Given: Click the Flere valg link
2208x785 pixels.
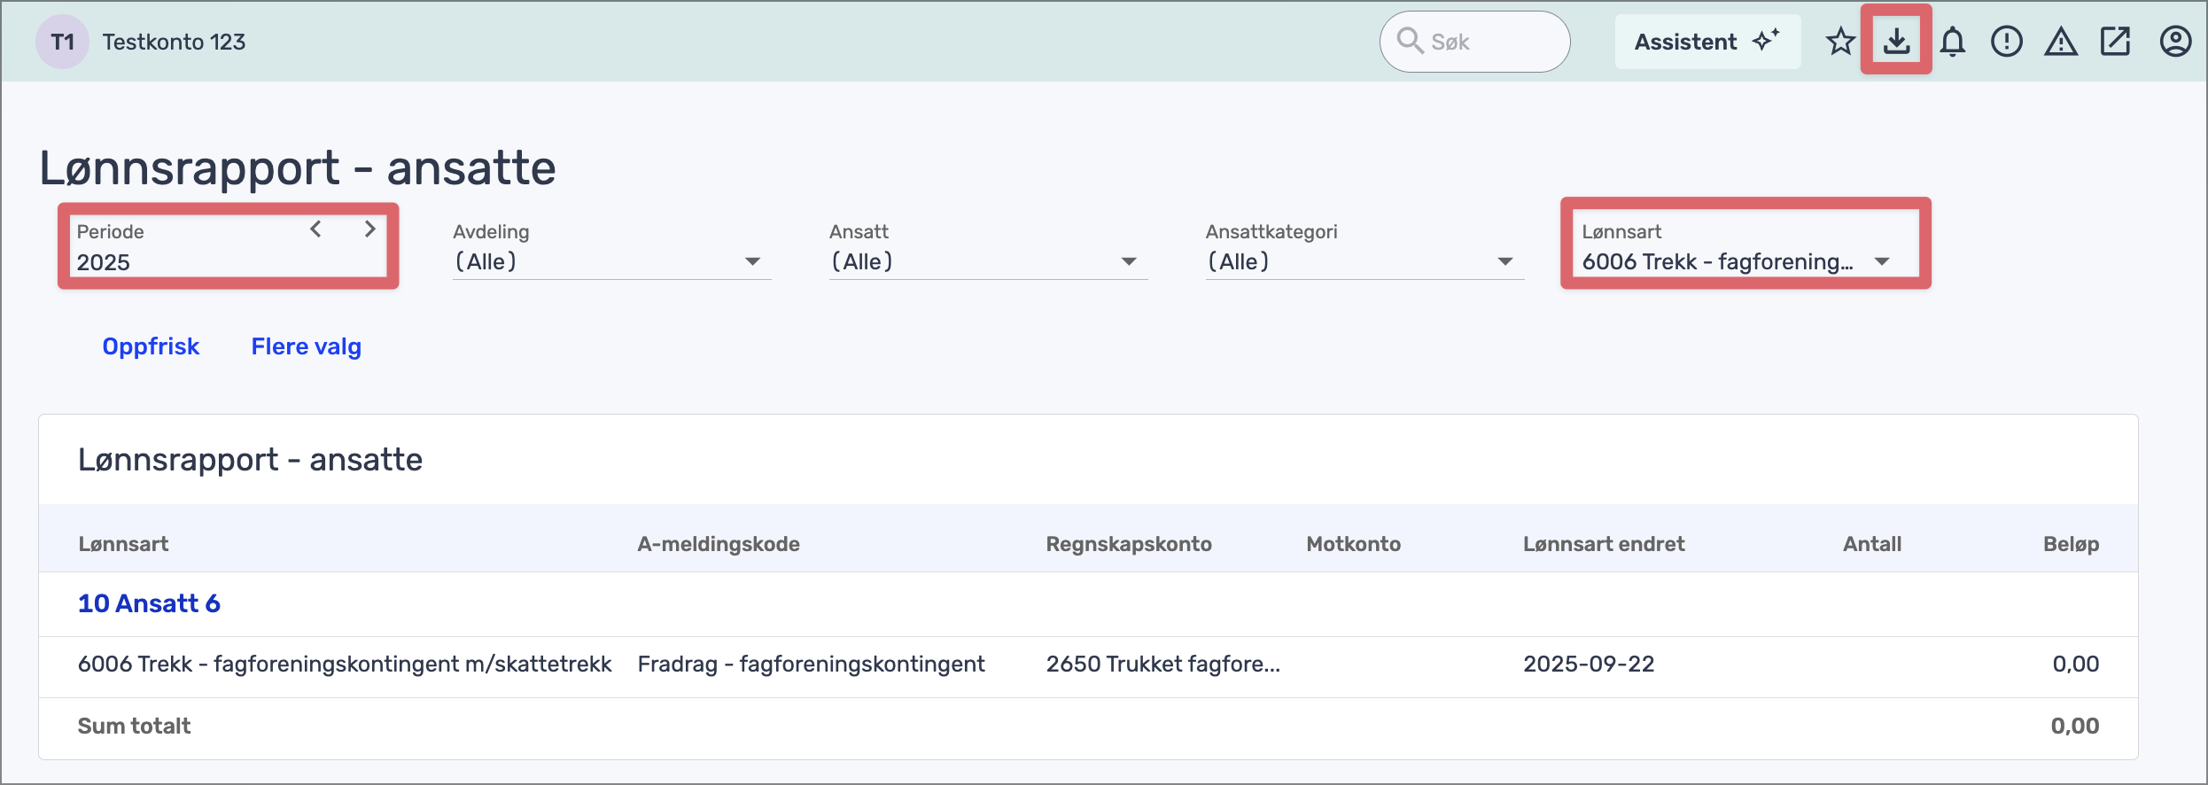Looking at the screenshot, I should click(x=306, y=346).
